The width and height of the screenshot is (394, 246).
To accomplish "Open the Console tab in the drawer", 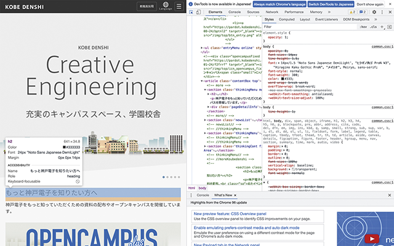I will (x=203, y=196).
